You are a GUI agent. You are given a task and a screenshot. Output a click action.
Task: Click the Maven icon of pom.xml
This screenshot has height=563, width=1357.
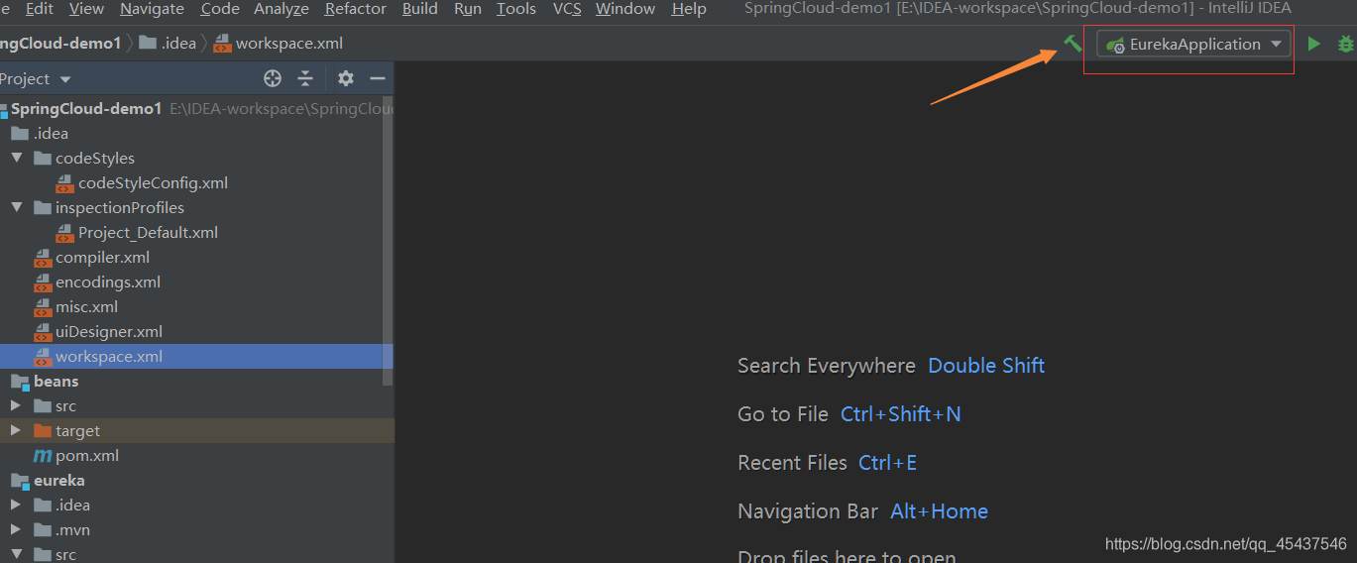pos(43,456)
